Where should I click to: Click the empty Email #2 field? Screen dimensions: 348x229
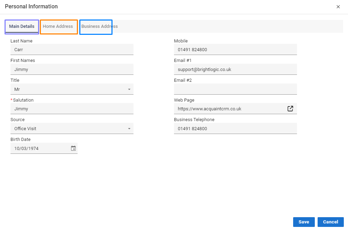click(235, 89)
